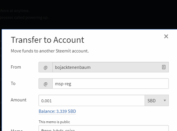
Task: Click the 'This memo is public' note
Action: tap(54, 122)
